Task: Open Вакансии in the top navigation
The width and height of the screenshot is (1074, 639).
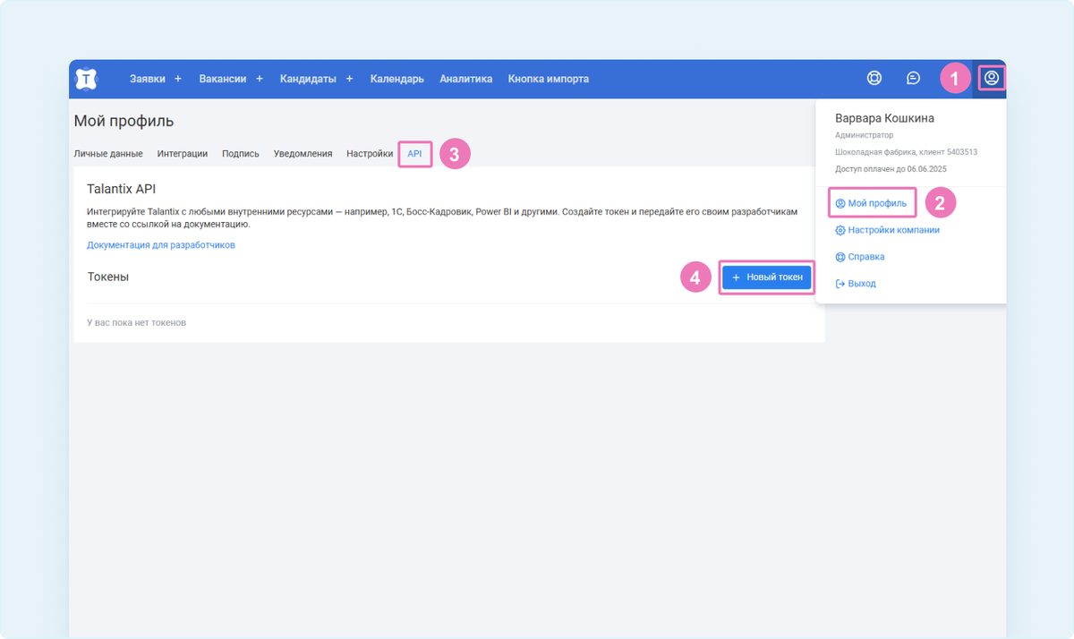Action: point(223,79)
